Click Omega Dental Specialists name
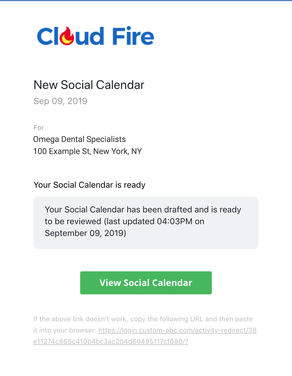 [x=80, y=139]
